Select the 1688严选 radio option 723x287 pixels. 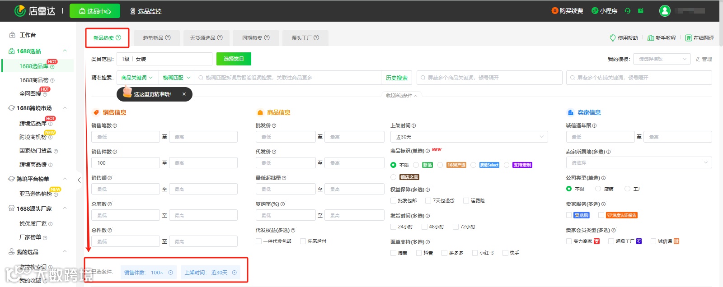pyautogui.click(x=440, y=165)
